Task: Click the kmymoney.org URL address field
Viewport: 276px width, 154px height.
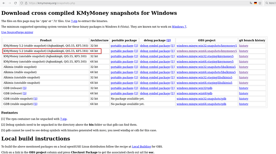Action: (134, 3)
